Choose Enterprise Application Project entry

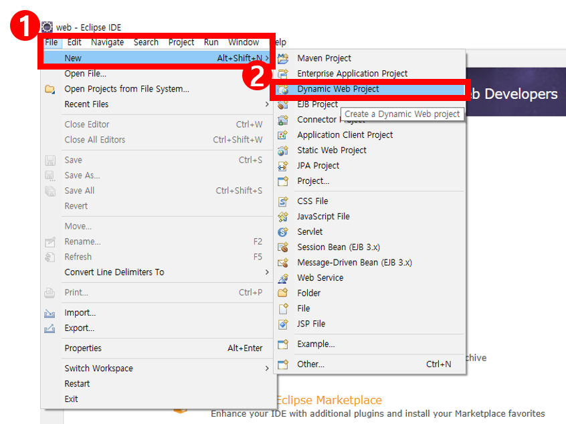369,74
